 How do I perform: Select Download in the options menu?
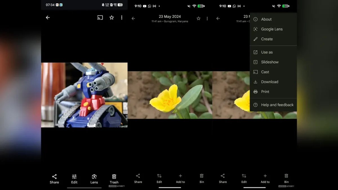pyautogui.click(x=269, y=82)
